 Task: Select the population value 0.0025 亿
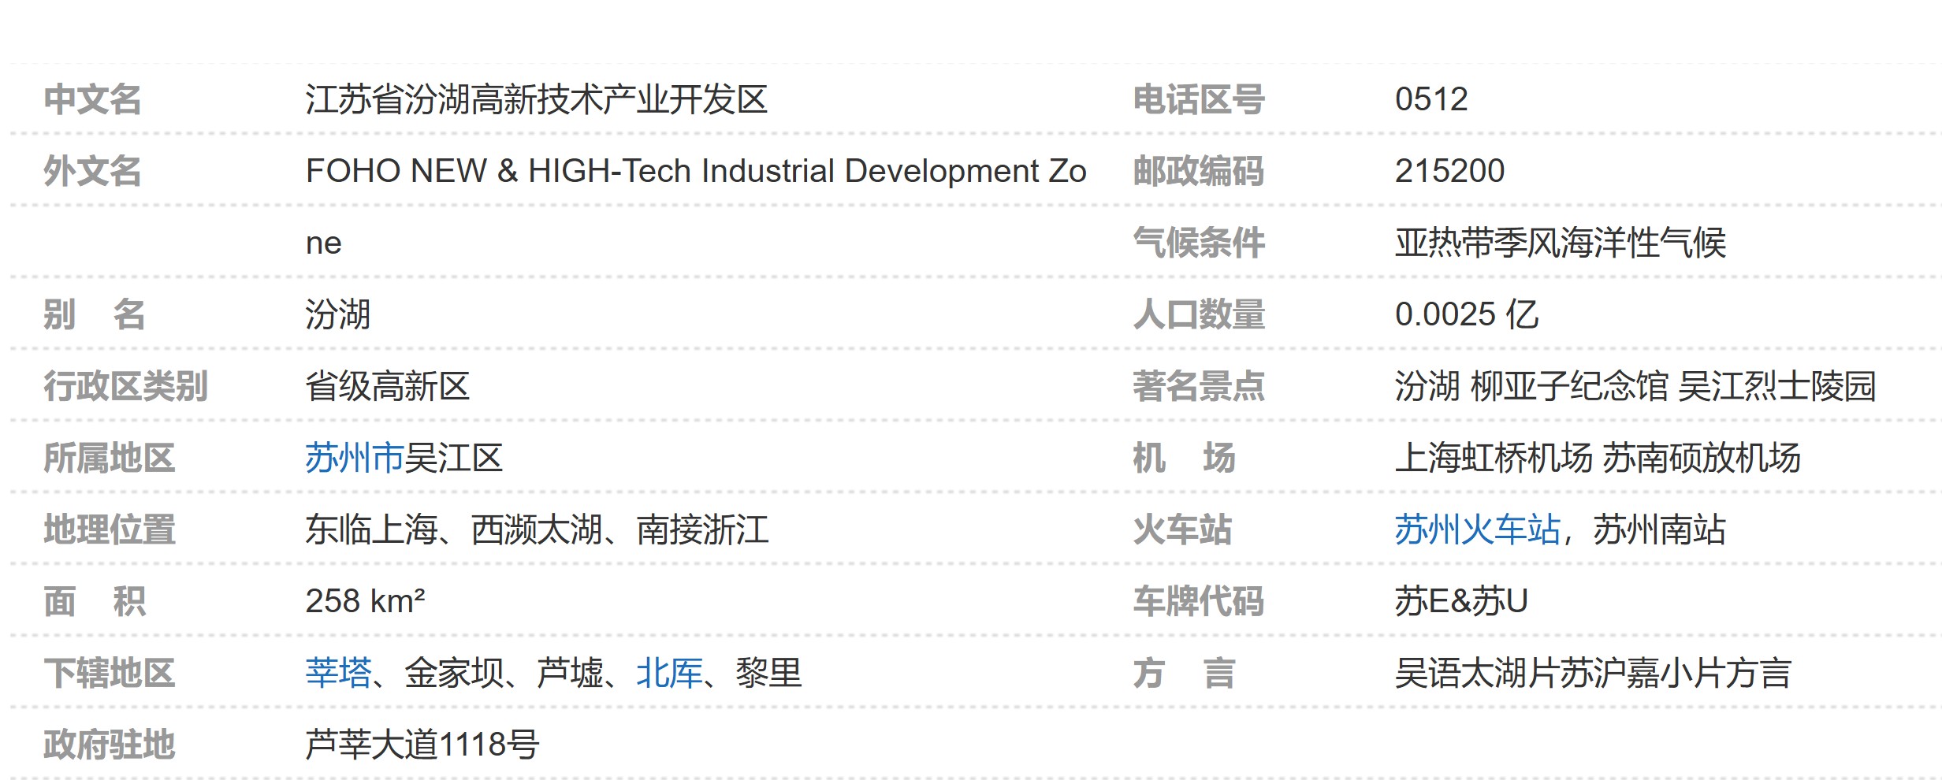[1467, 314]
